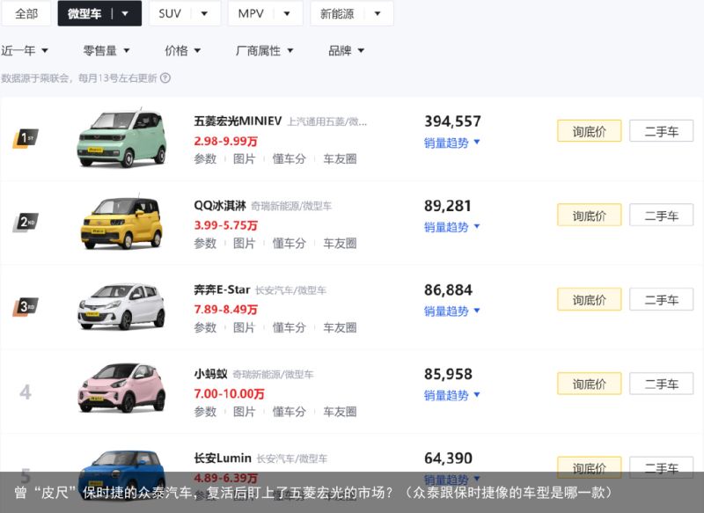Expand 销量趋势 for 小蚂蚁
This screenshot has width=704, height=513.
(x=451, y=395)
